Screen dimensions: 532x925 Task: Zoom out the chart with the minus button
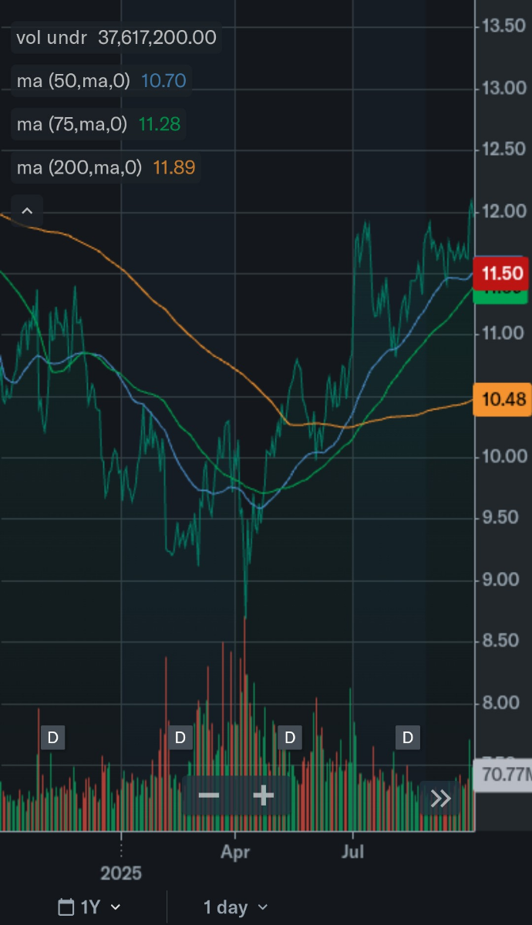coord(209,795)
